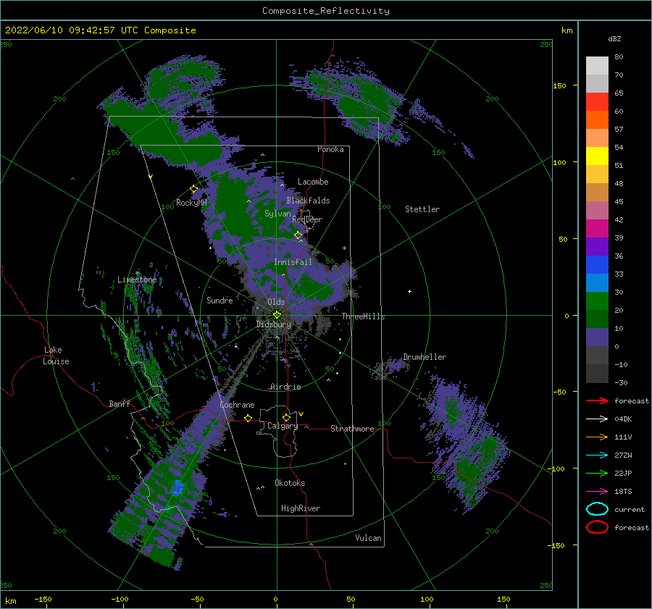The image size is (652, 609).
Task: Click the Olds town label
Action: [276, 302]
